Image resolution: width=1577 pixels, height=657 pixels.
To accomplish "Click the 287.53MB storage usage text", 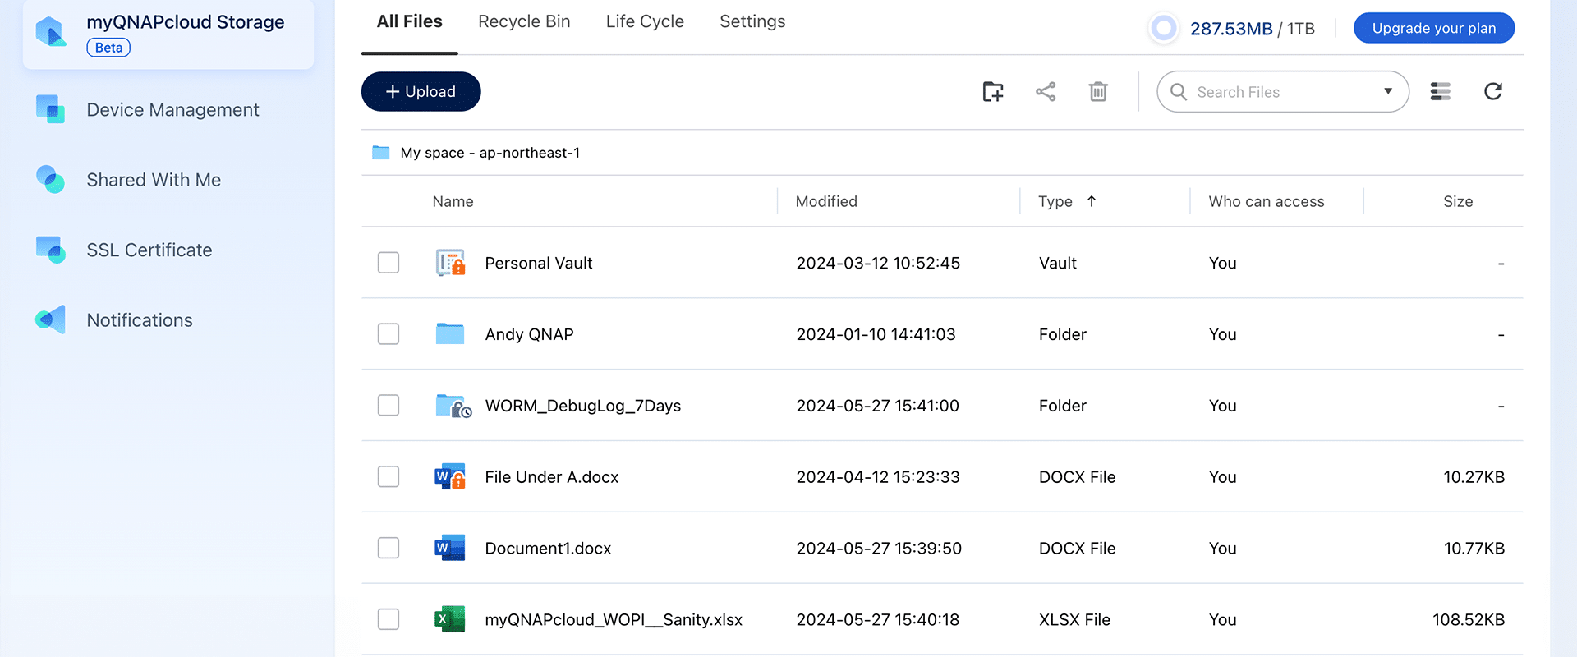I will [x=1231, y=29].
